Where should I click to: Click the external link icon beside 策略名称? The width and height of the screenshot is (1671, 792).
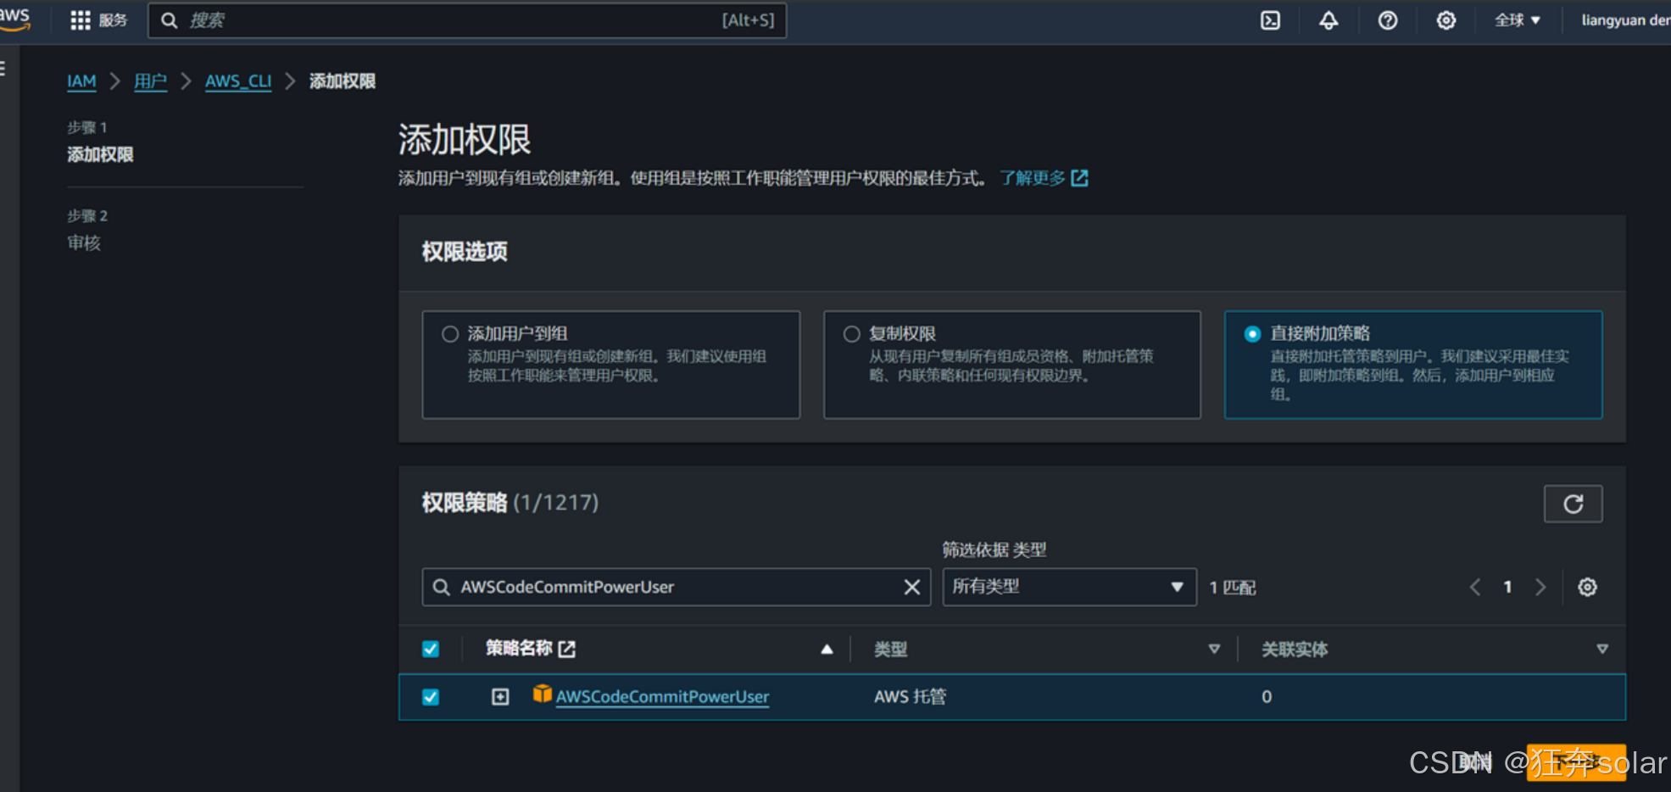pyautogui.click(x=567, y=650)
